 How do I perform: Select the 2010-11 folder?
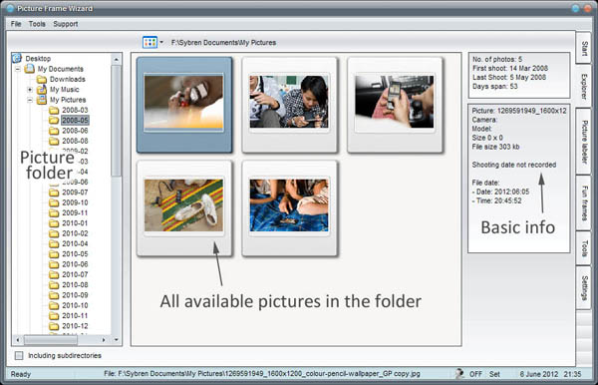[75, 316]
